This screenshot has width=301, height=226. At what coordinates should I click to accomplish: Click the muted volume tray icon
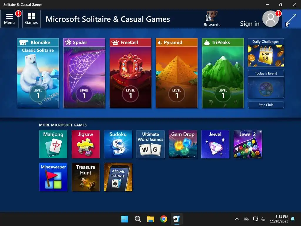point(263,219)
